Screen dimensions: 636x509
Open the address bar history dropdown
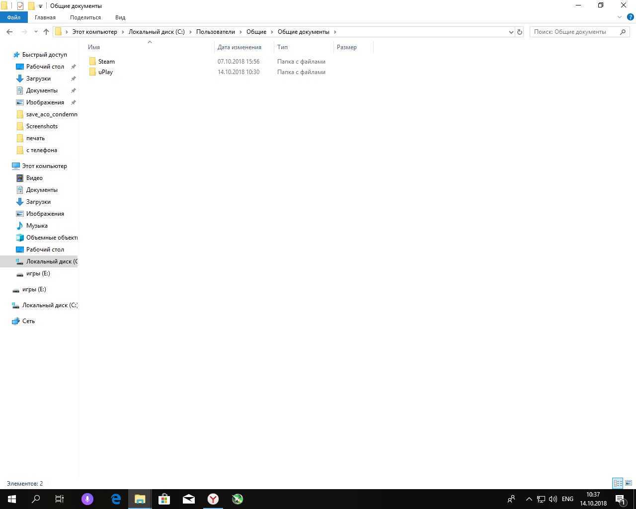[511, 32]
